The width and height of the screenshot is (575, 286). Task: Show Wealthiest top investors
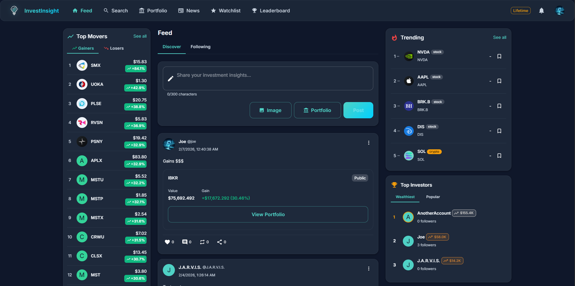[x=405, y=197]
